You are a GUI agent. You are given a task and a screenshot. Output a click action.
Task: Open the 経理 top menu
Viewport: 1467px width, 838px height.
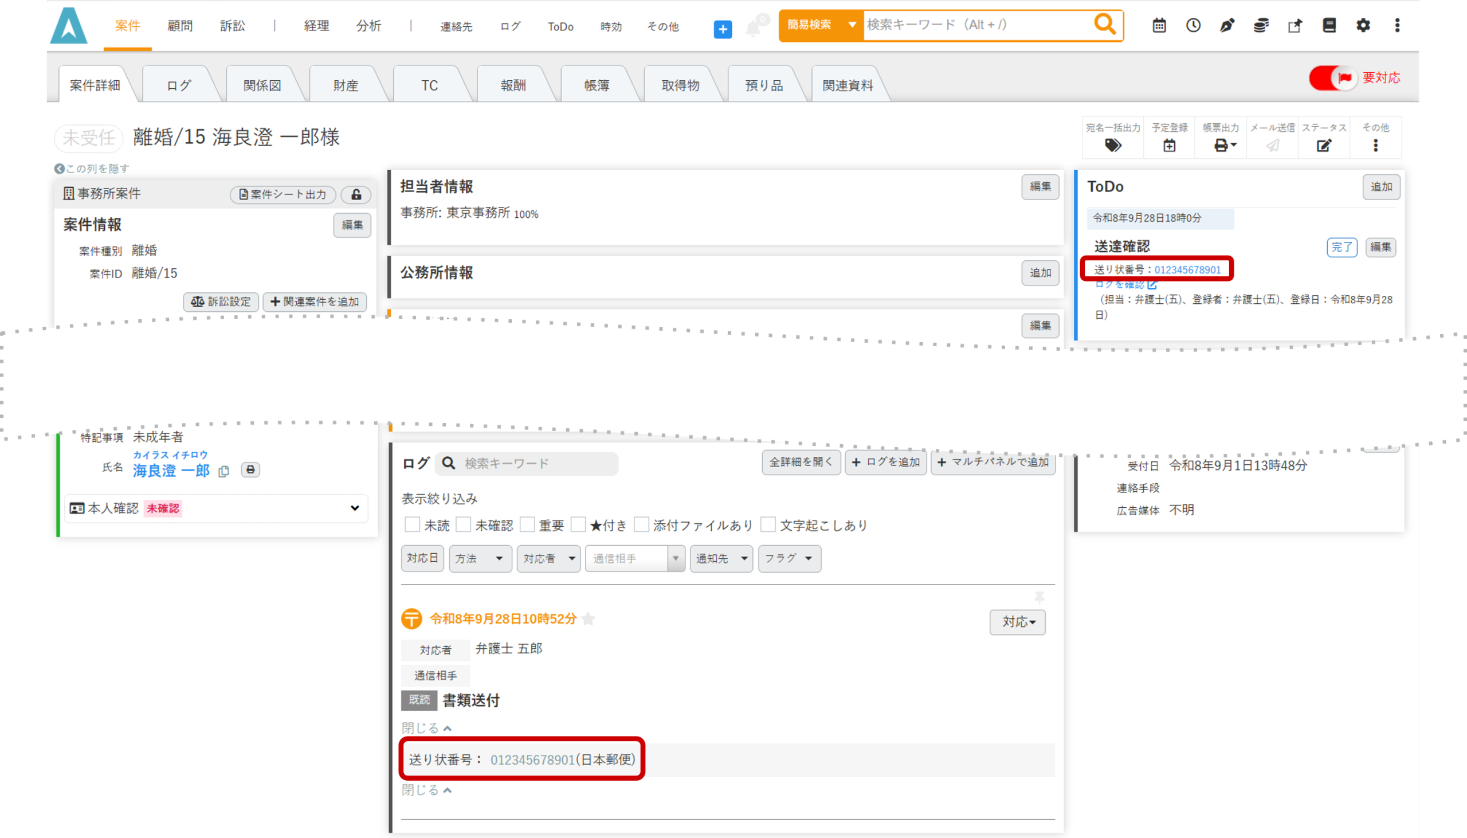click(x=316, y=26)
